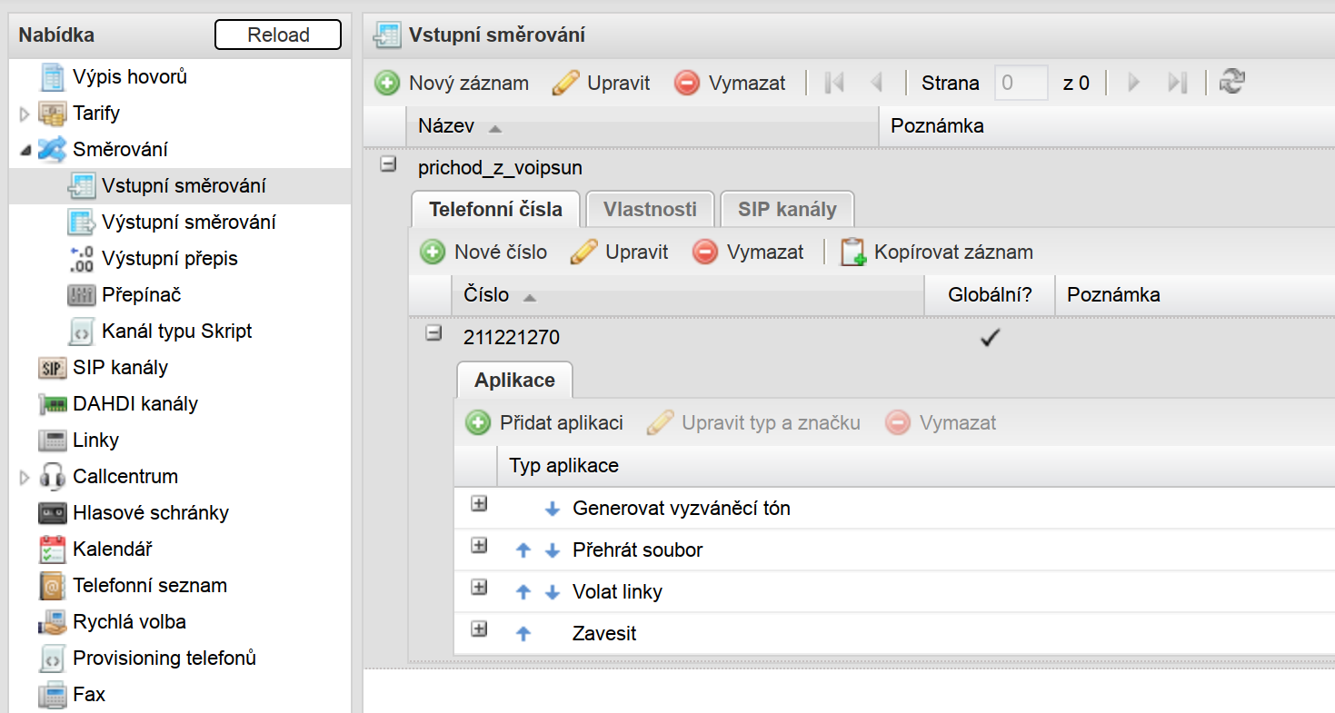
Task: Open the Přepínač menu item
Action: click(142, 295)
